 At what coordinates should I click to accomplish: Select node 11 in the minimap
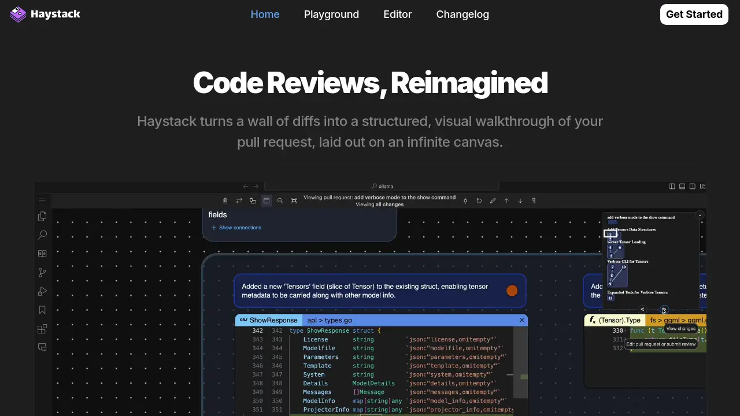click(610, 298)
